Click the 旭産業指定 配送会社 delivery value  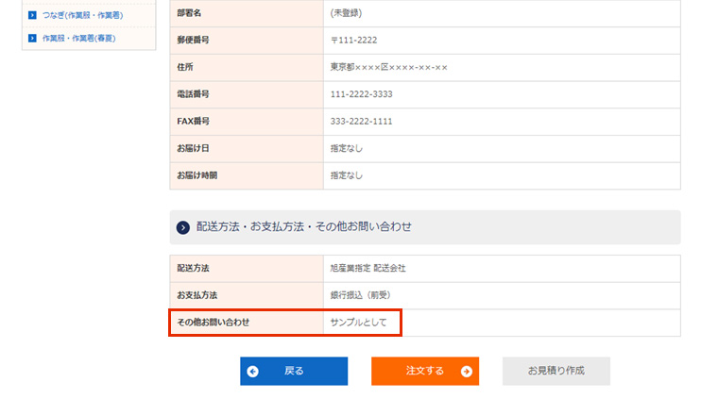click(x=368, y=268)
